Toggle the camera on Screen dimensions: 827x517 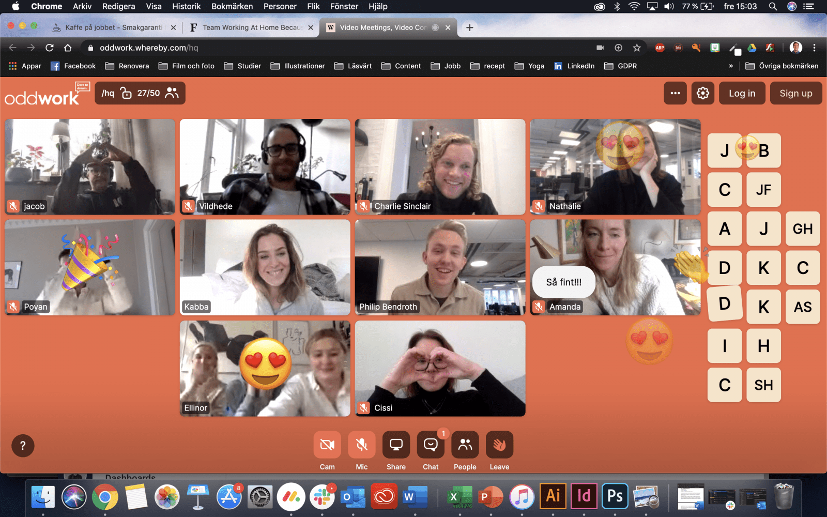point(327,445)
